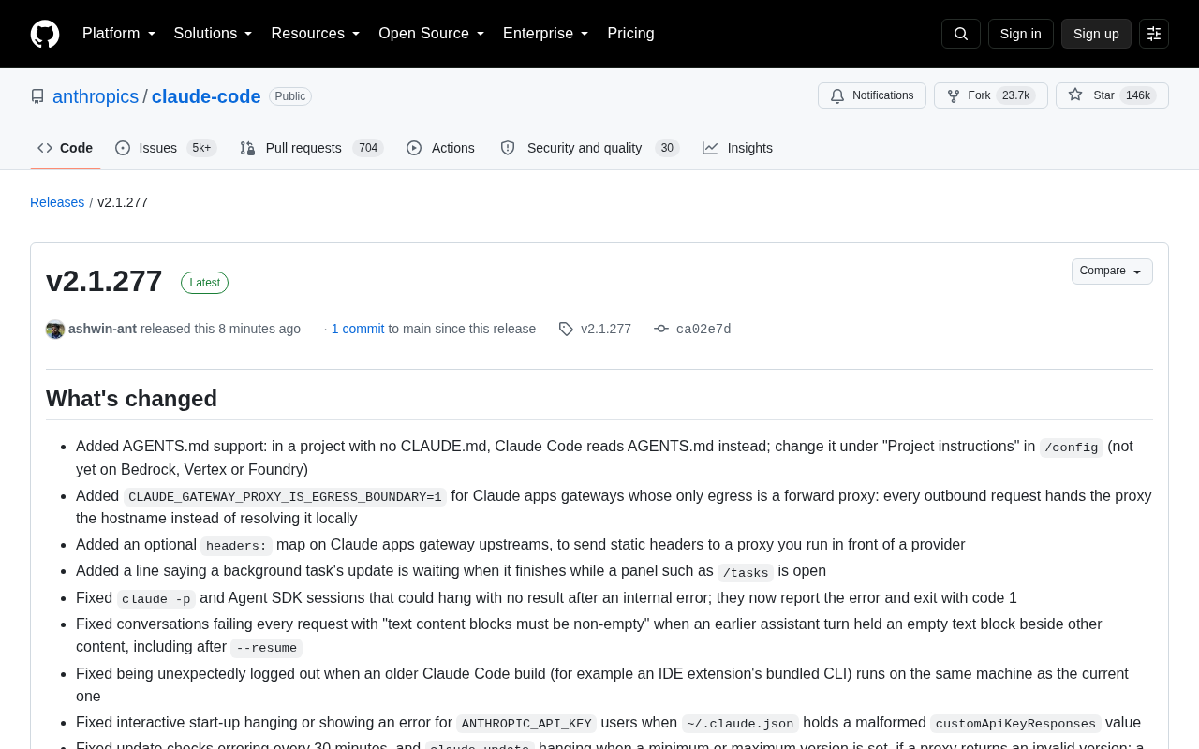Expand the Enterprise menu

coord(546,34)
